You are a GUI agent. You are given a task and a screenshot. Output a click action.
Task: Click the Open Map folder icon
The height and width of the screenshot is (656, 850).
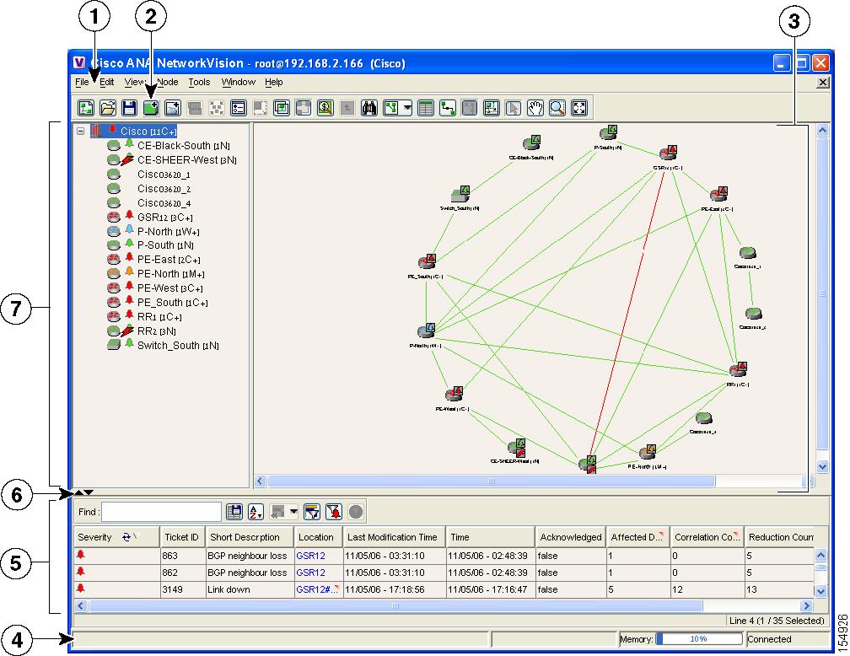point(107,108)
